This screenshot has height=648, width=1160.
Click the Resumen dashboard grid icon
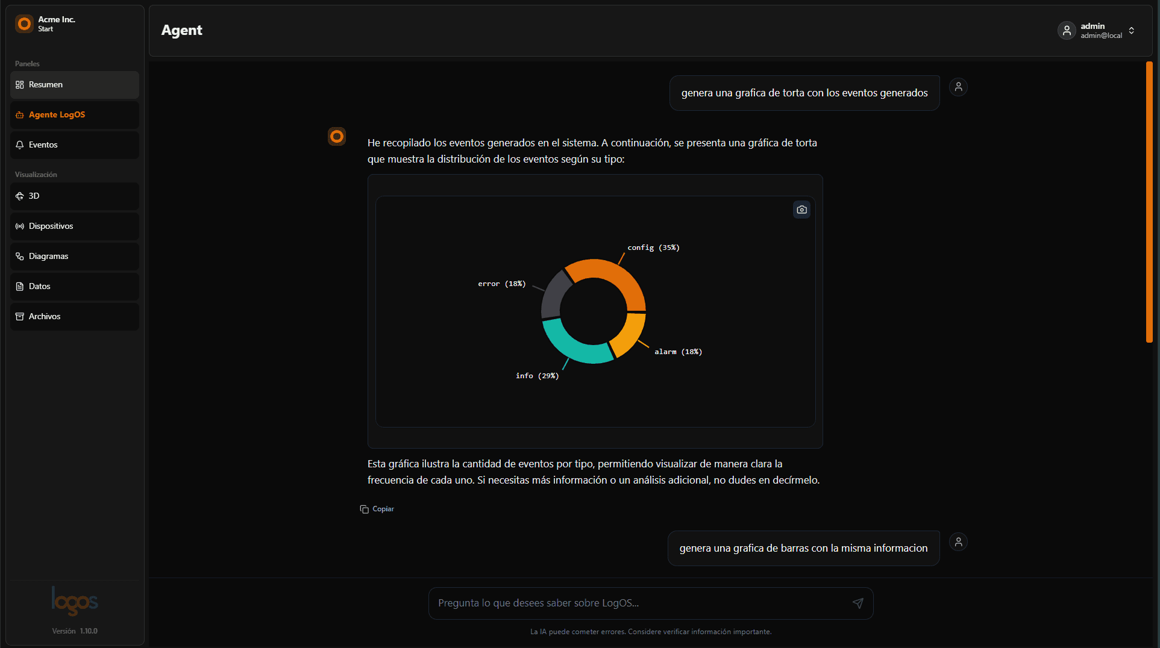20,85
